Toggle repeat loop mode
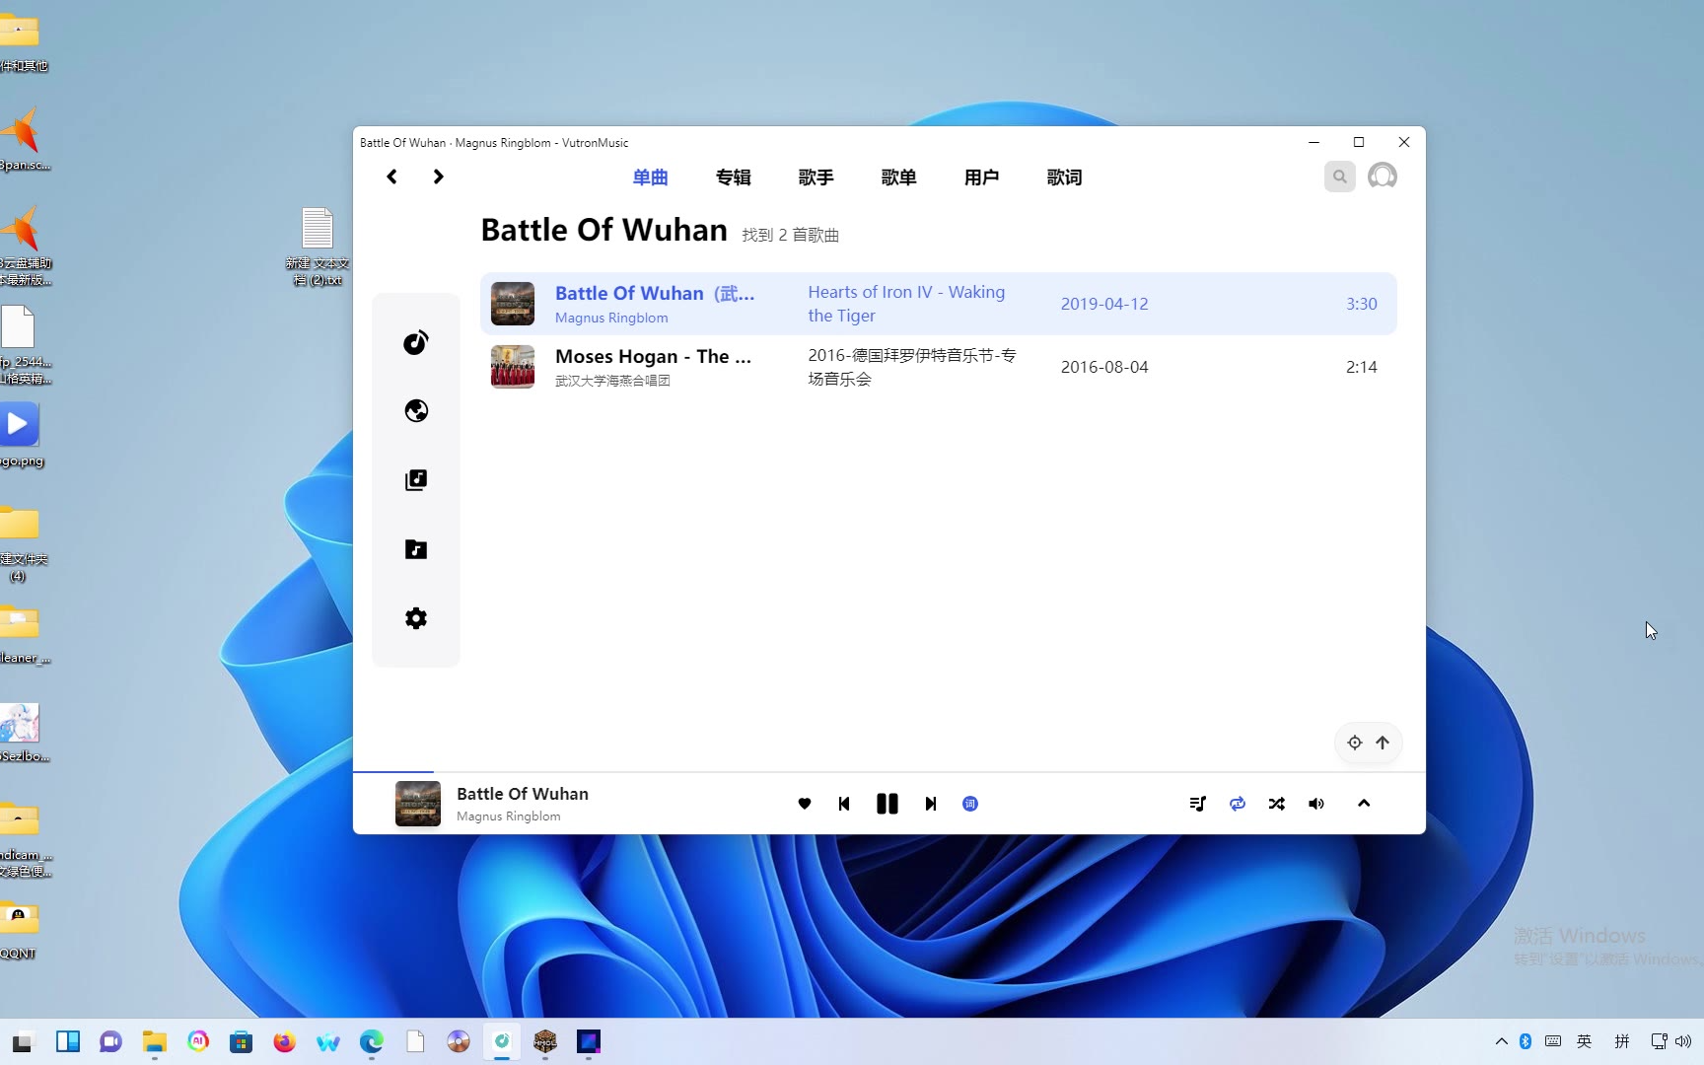Image resolution: width=1704 pixels, height=1065 pixels. click(1238, 804)
